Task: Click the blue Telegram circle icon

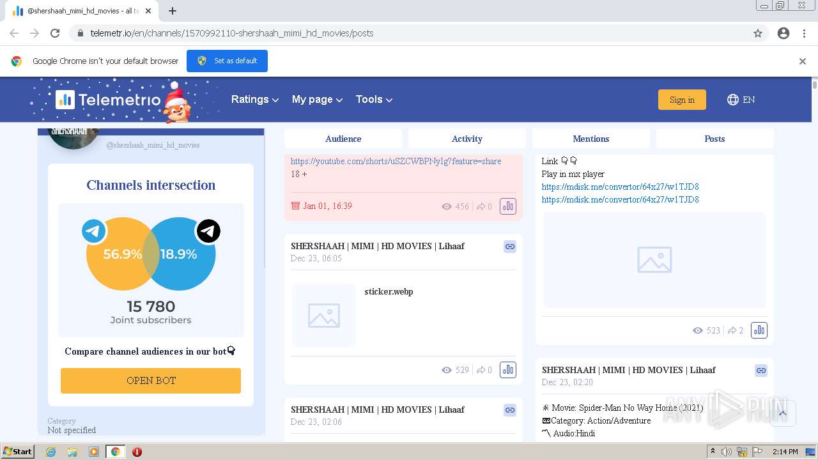Action: click(94, 231)
